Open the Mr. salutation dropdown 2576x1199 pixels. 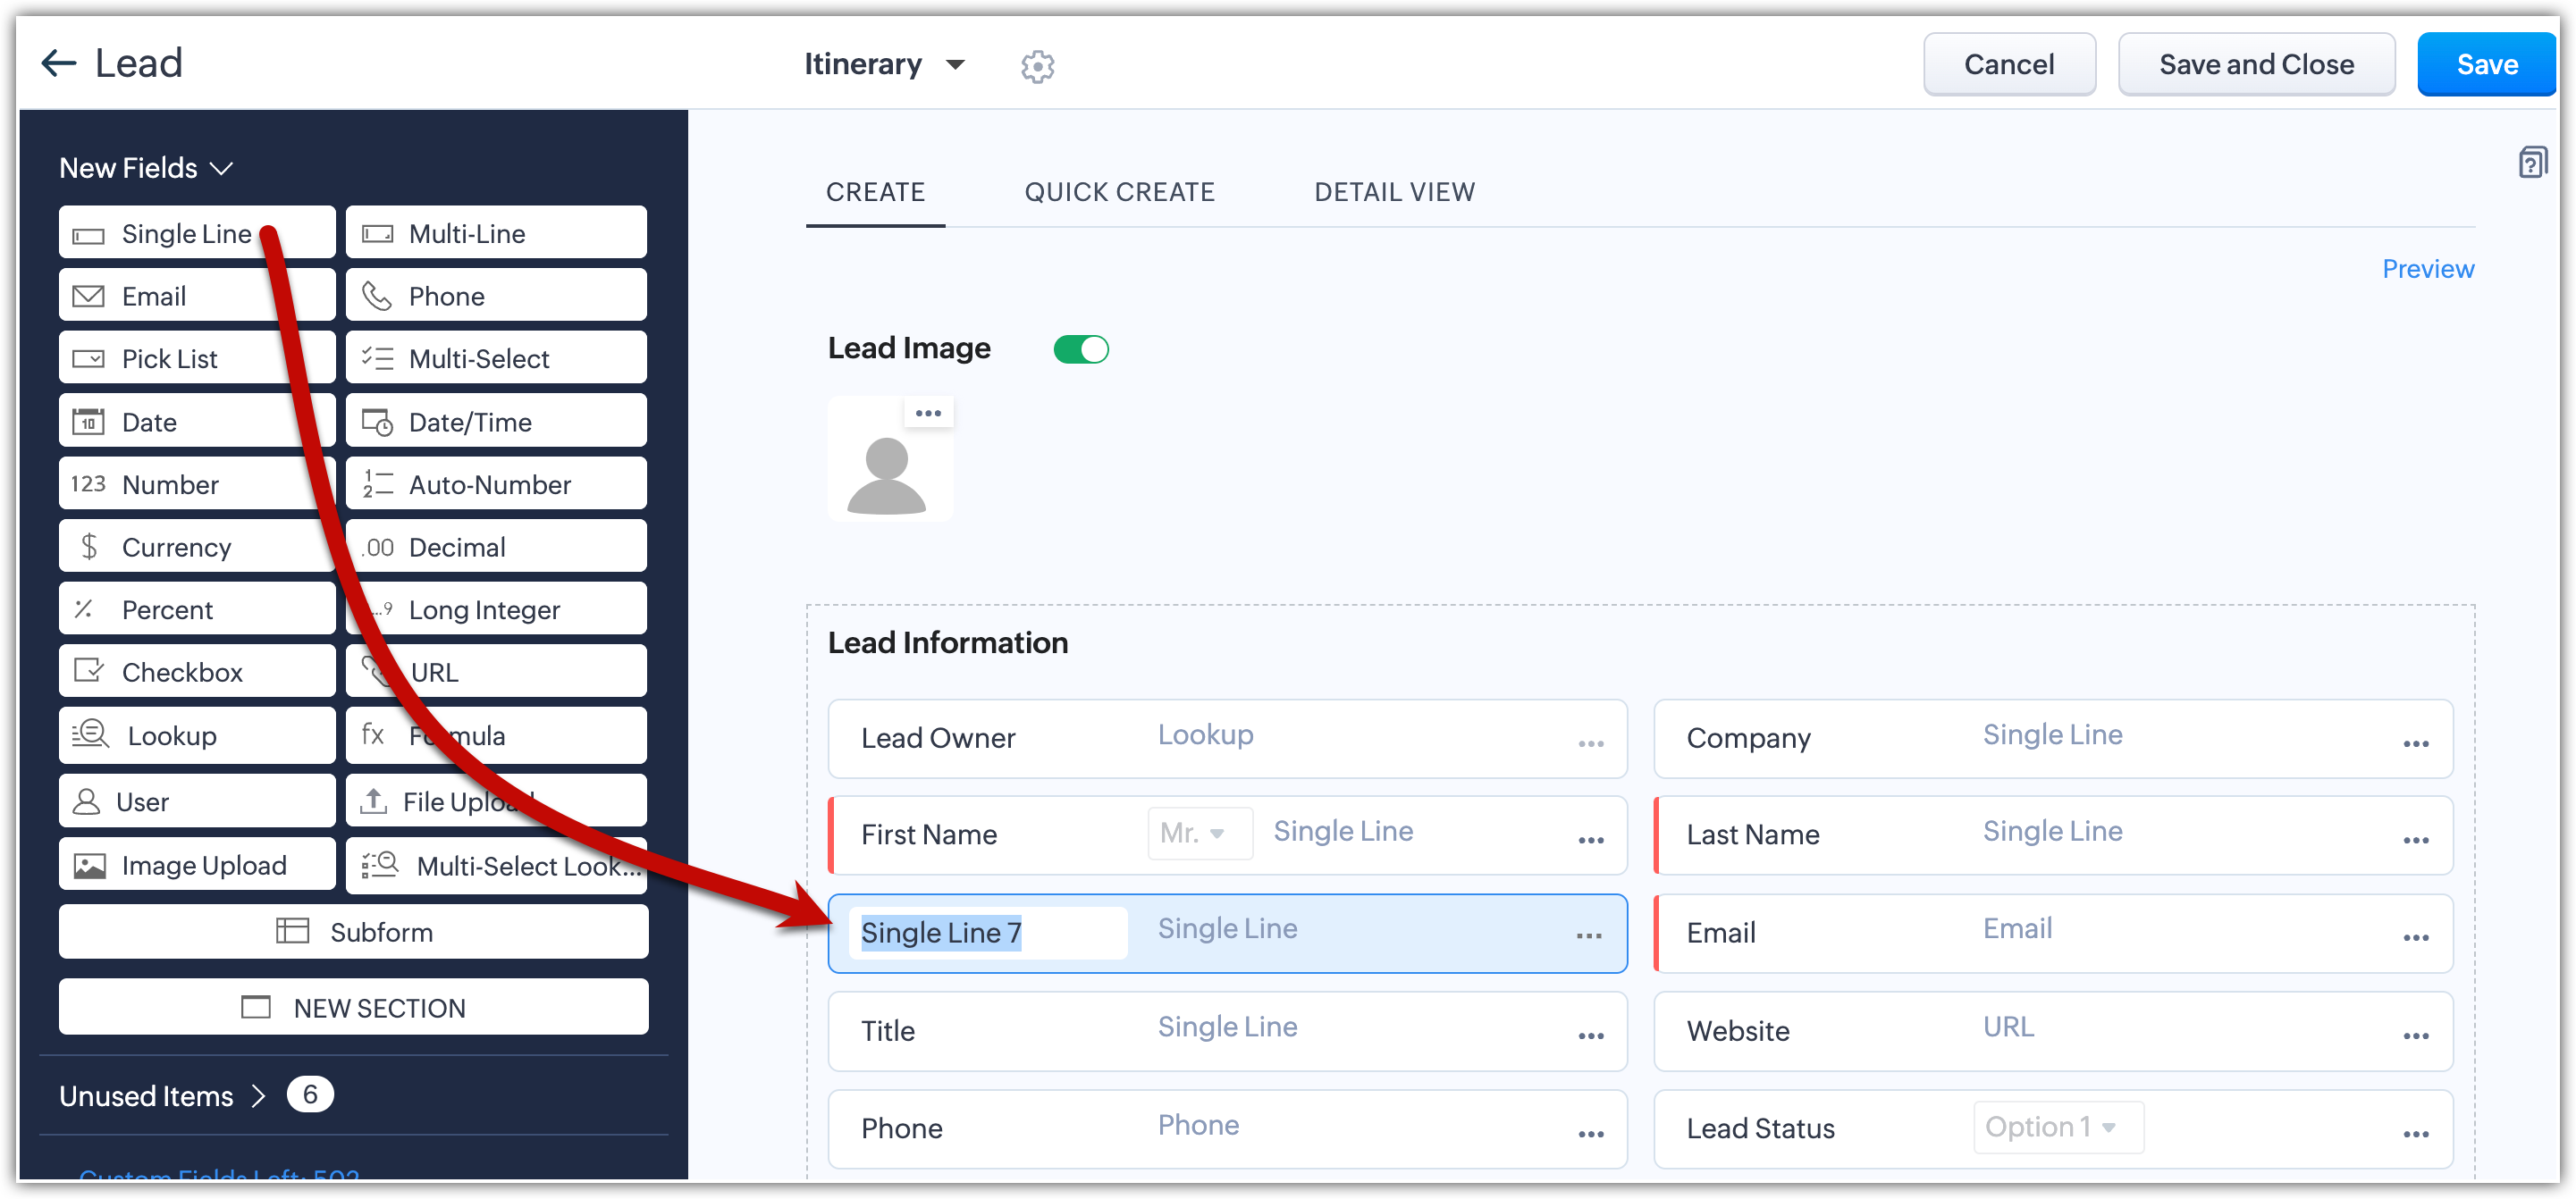tap(1199, 834)
